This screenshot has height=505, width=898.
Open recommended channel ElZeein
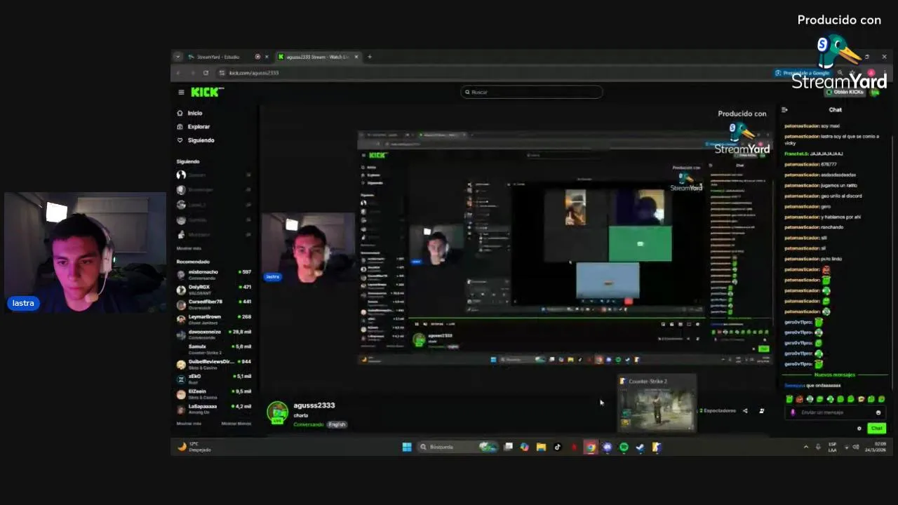coord(213,393)
